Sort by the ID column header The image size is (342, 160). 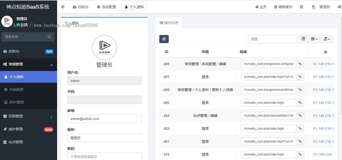pos(166,52)
